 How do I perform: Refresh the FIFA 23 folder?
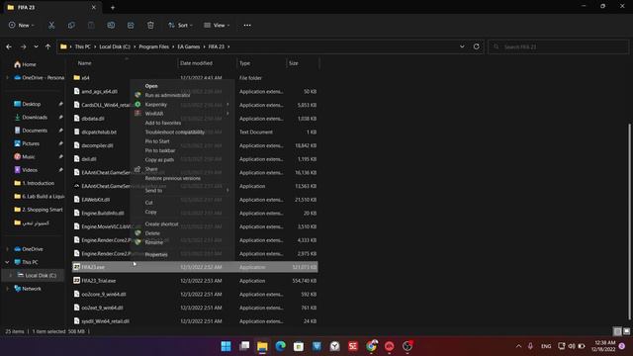pos(477,46)
